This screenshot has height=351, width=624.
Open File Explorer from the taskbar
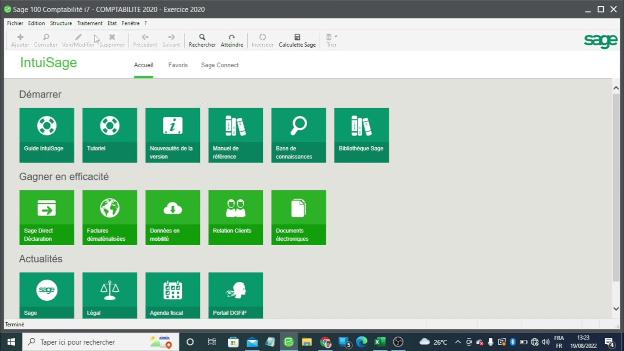pyautogui.click(x=307, y=342)
